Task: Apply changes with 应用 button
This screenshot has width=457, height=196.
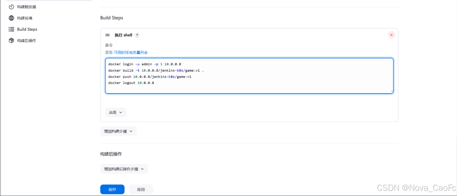Action: [x=141, y=189]
